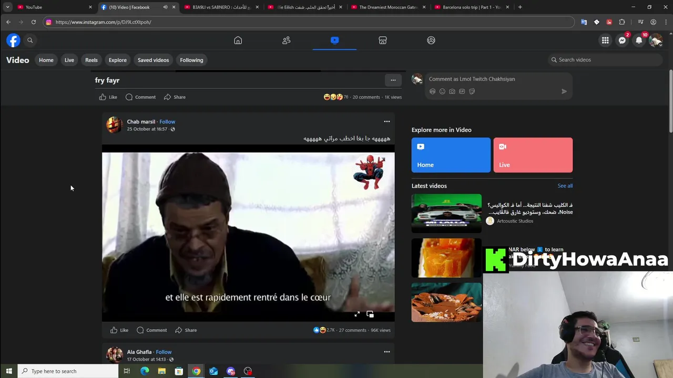The height and width of the screenshot is (378, 673).
Task: Select the Video icon tab in the top nav
Action: click(334, 40)
